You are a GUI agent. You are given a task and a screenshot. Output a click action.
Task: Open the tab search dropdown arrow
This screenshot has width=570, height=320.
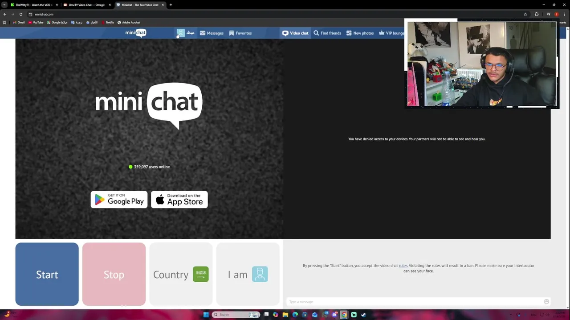pos(4,5)
